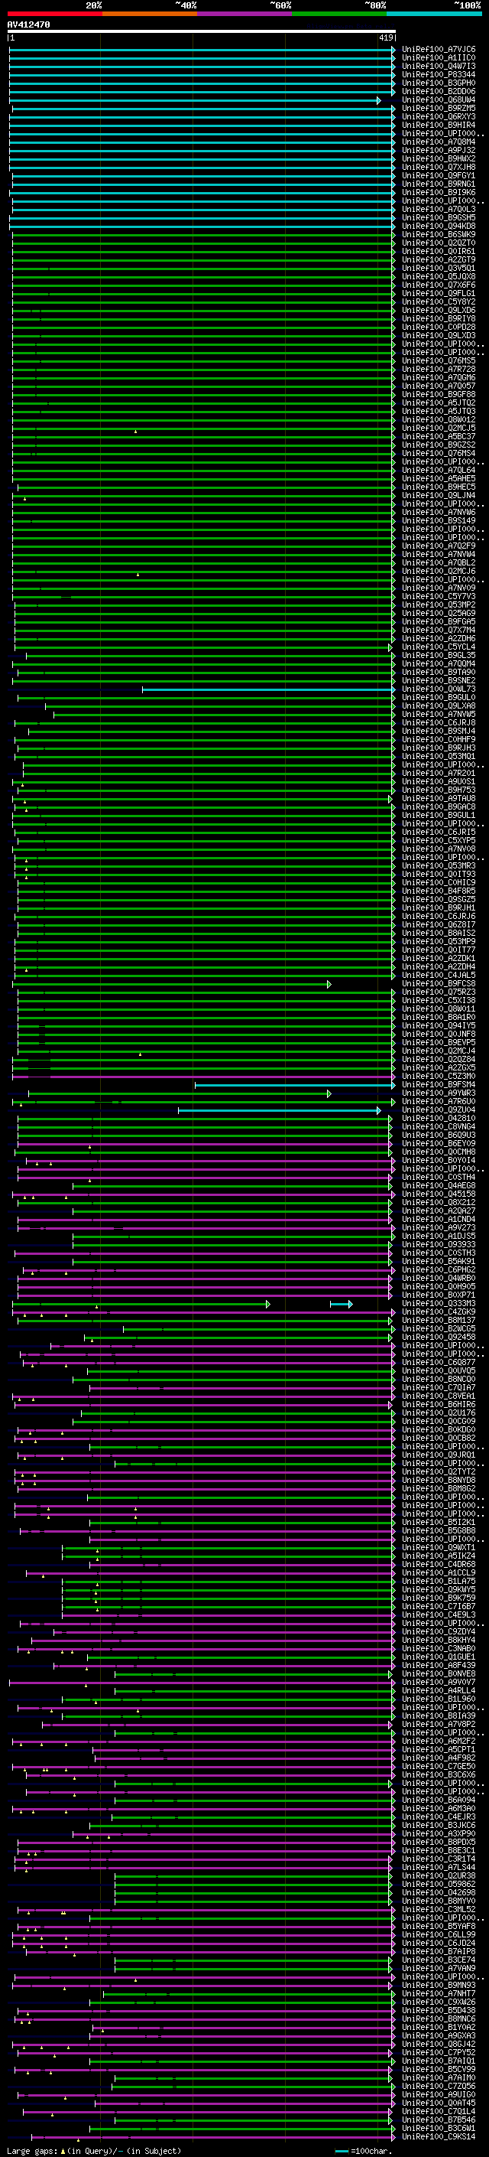Select label UniRef100_C5Y8Y2
Viewport: 489px width, 2157px height.
[x=439, y=302]
